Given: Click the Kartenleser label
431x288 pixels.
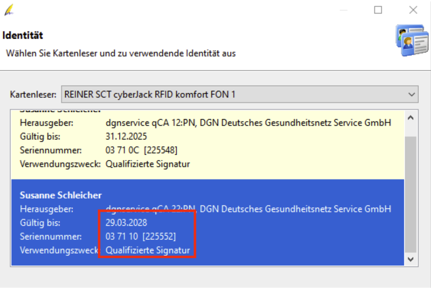Looking at the screenshot, I should [33, 95].
